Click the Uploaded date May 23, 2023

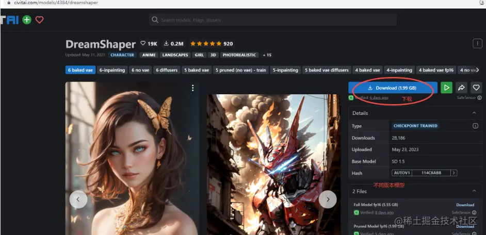(x=405, y=149)
